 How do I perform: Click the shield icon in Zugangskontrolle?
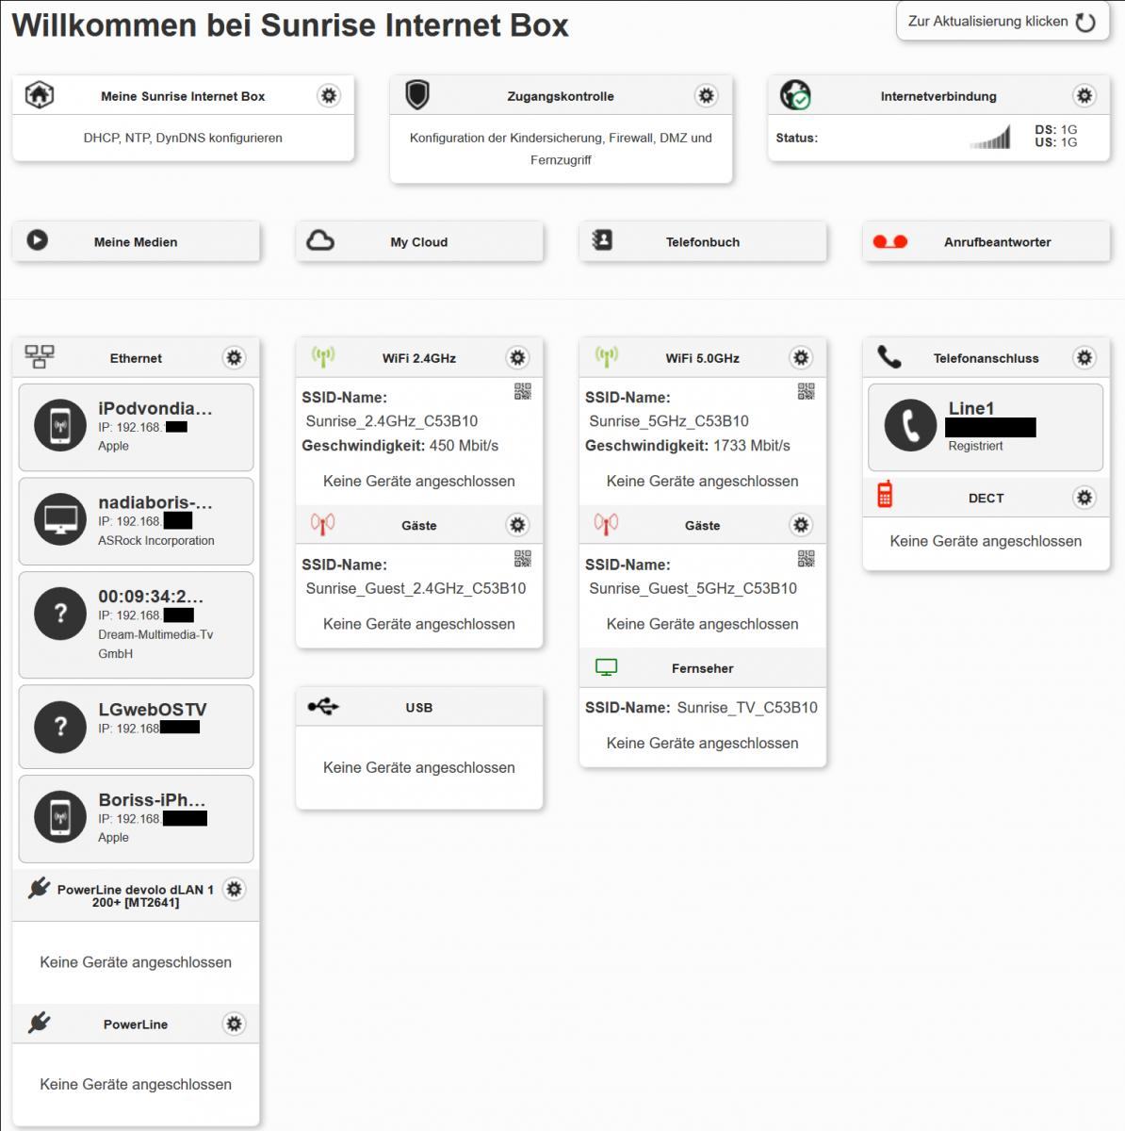click(x=417, y=95)
